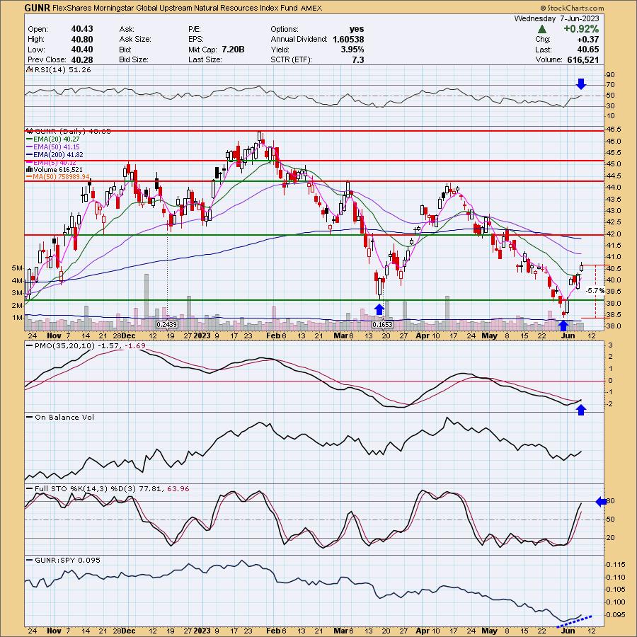Click the 46.5 price axis label
The height and width of the screenshot is (637, 637).
click(613, 130)
